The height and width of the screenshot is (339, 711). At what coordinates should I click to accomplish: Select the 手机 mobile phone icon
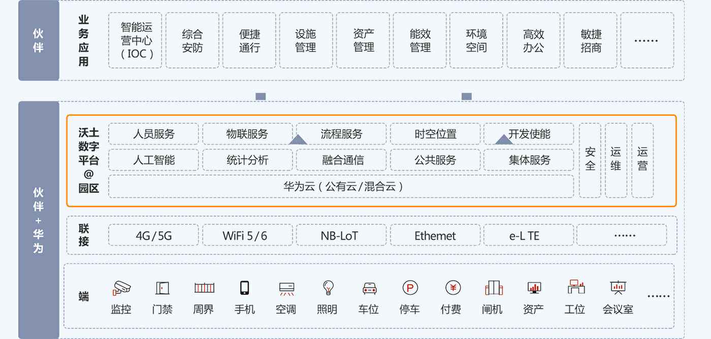(244, 288)
